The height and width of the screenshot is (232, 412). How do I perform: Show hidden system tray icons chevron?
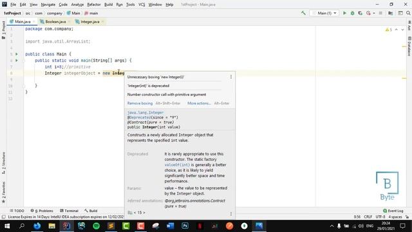coord(332,226)
